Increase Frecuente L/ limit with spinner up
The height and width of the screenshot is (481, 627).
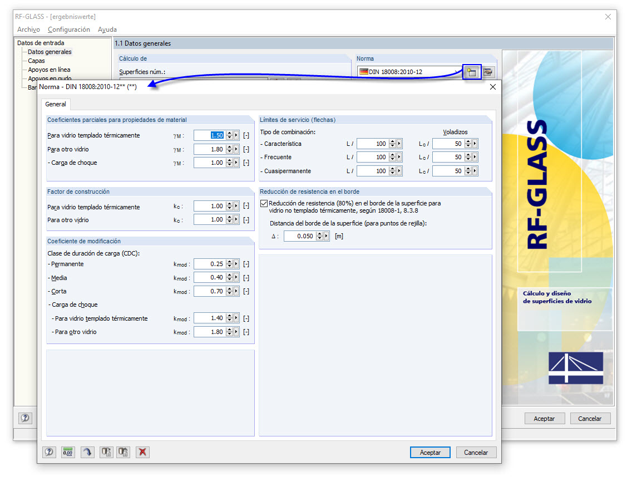click(393, 155)
